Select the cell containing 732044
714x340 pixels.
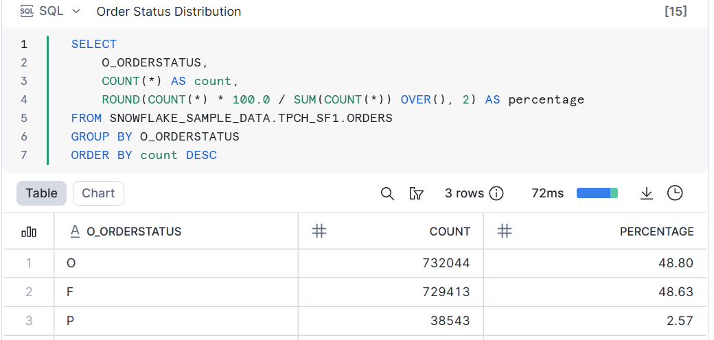446,263
